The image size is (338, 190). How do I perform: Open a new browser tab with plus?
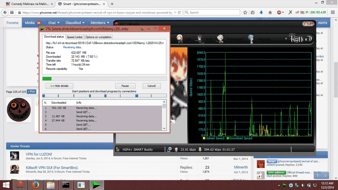pyautogui.click(x=112, y=4)
